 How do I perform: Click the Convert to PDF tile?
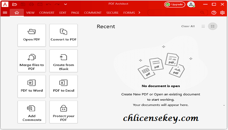pyautogui.click(x=64, y=35)
